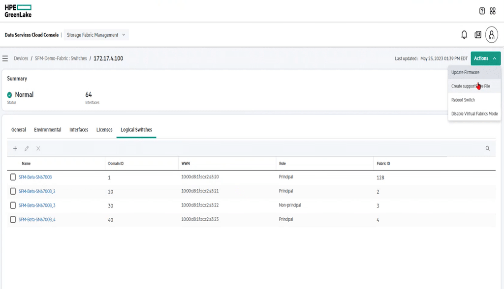Choose Disable Virtual Fabrics Mode
504x289 pixels.
(474, 114)
